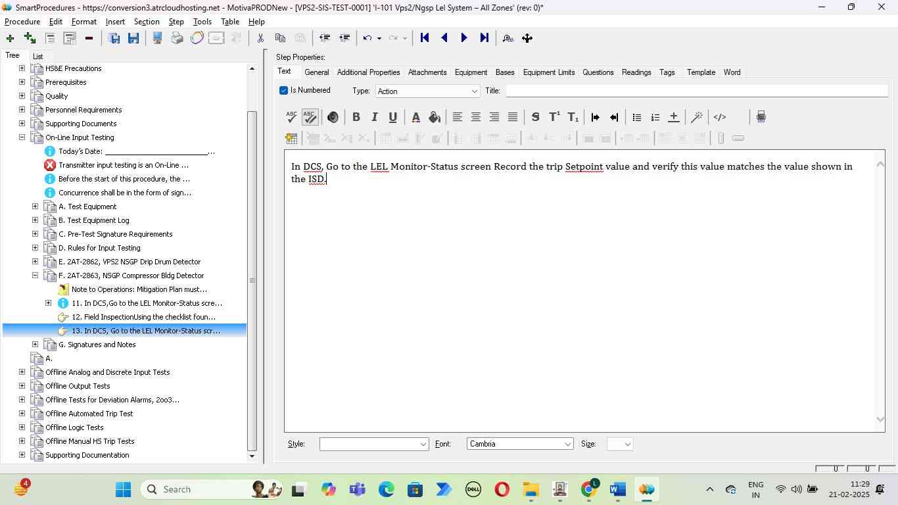Expand G. Signatures and Notes node
Image resolution: width=898 pixels, height=505 pixels.
click(x=35, y=345)
